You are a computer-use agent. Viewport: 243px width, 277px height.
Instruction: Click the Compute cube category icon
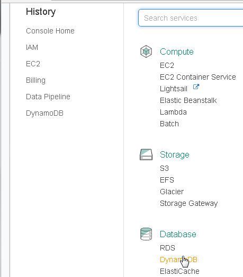point(146,51)
